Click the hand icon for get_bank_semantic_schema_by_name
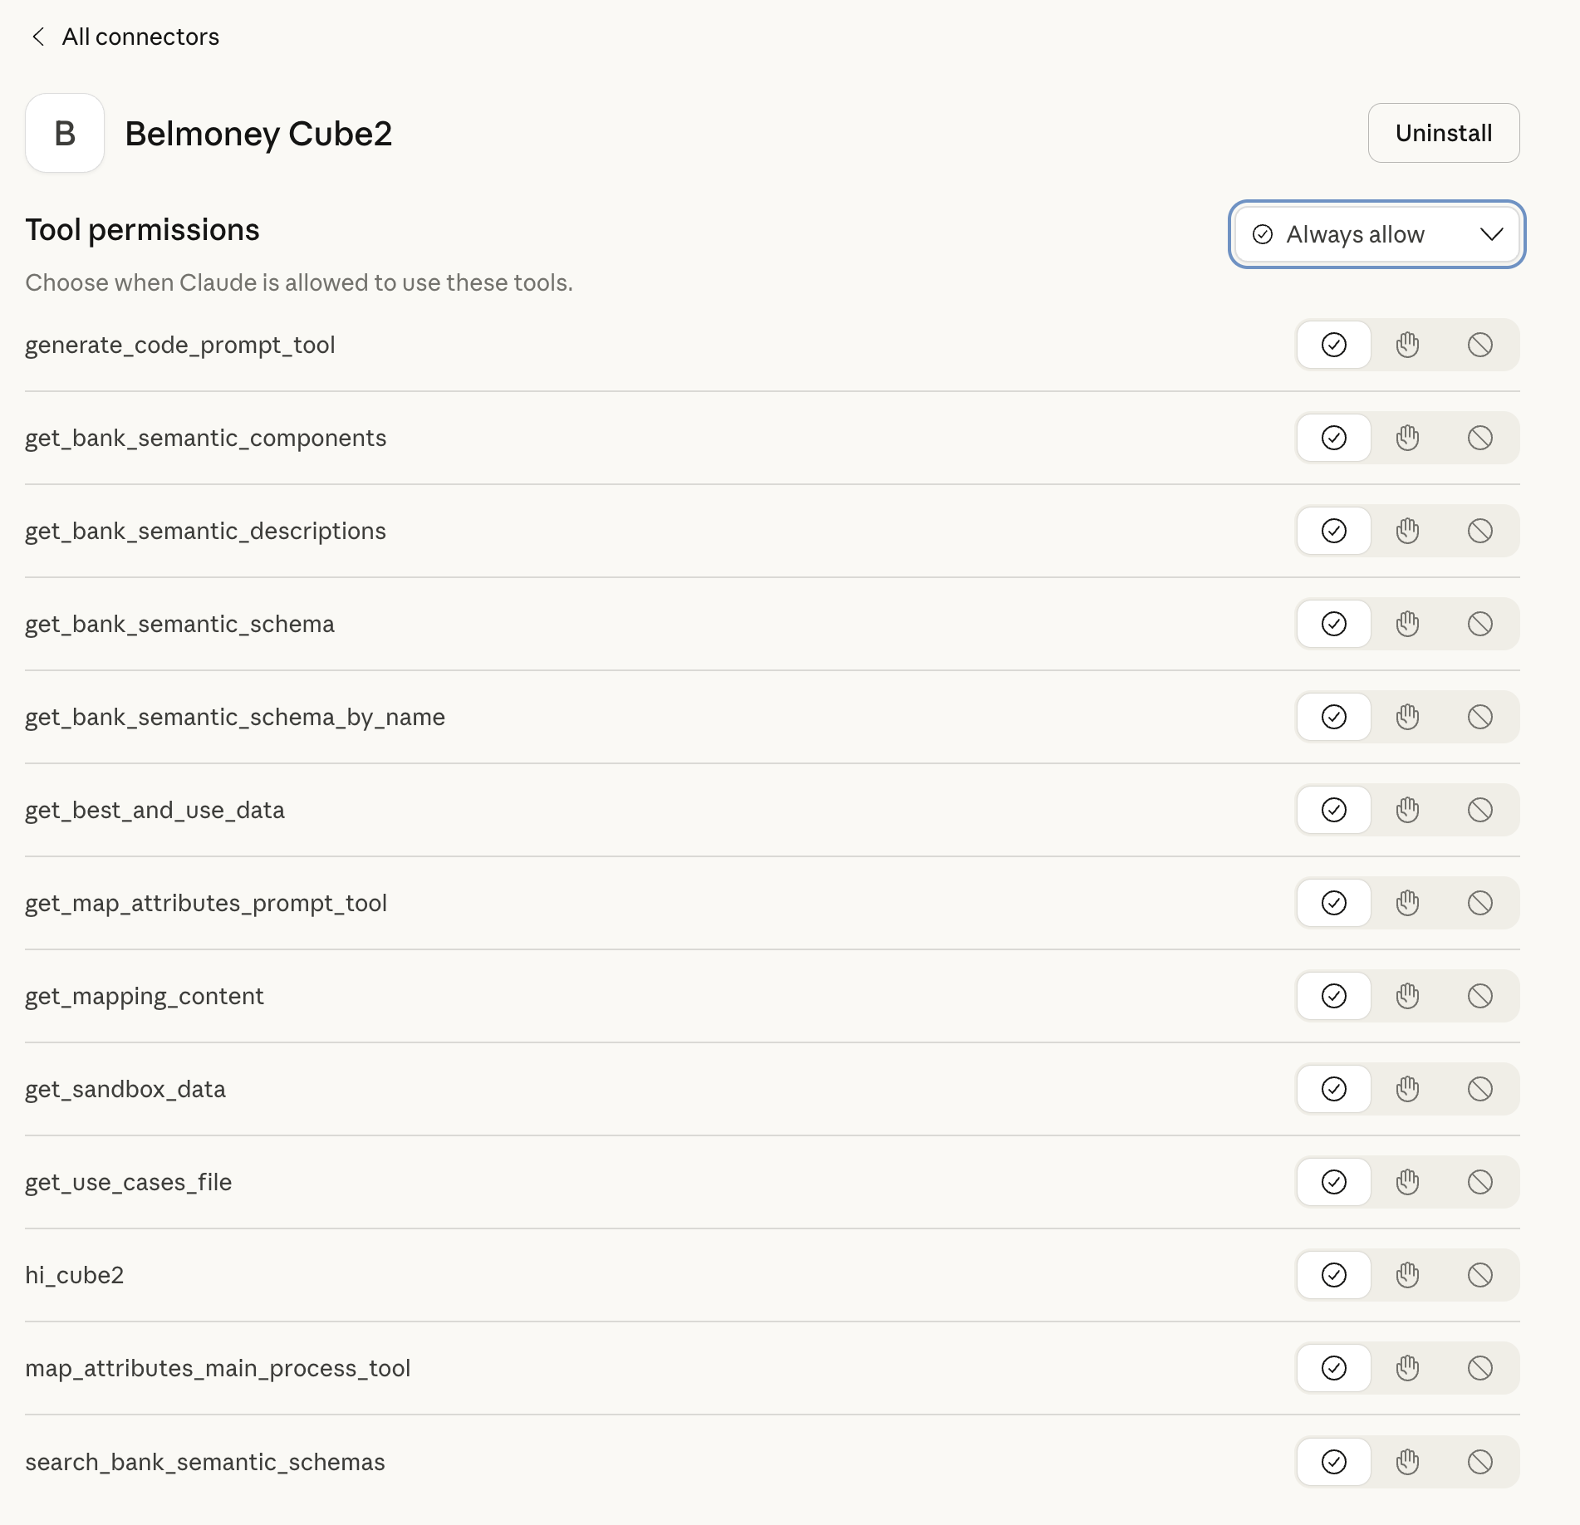Viewport: 1580px width, 1525px height. coord(1408,716)
